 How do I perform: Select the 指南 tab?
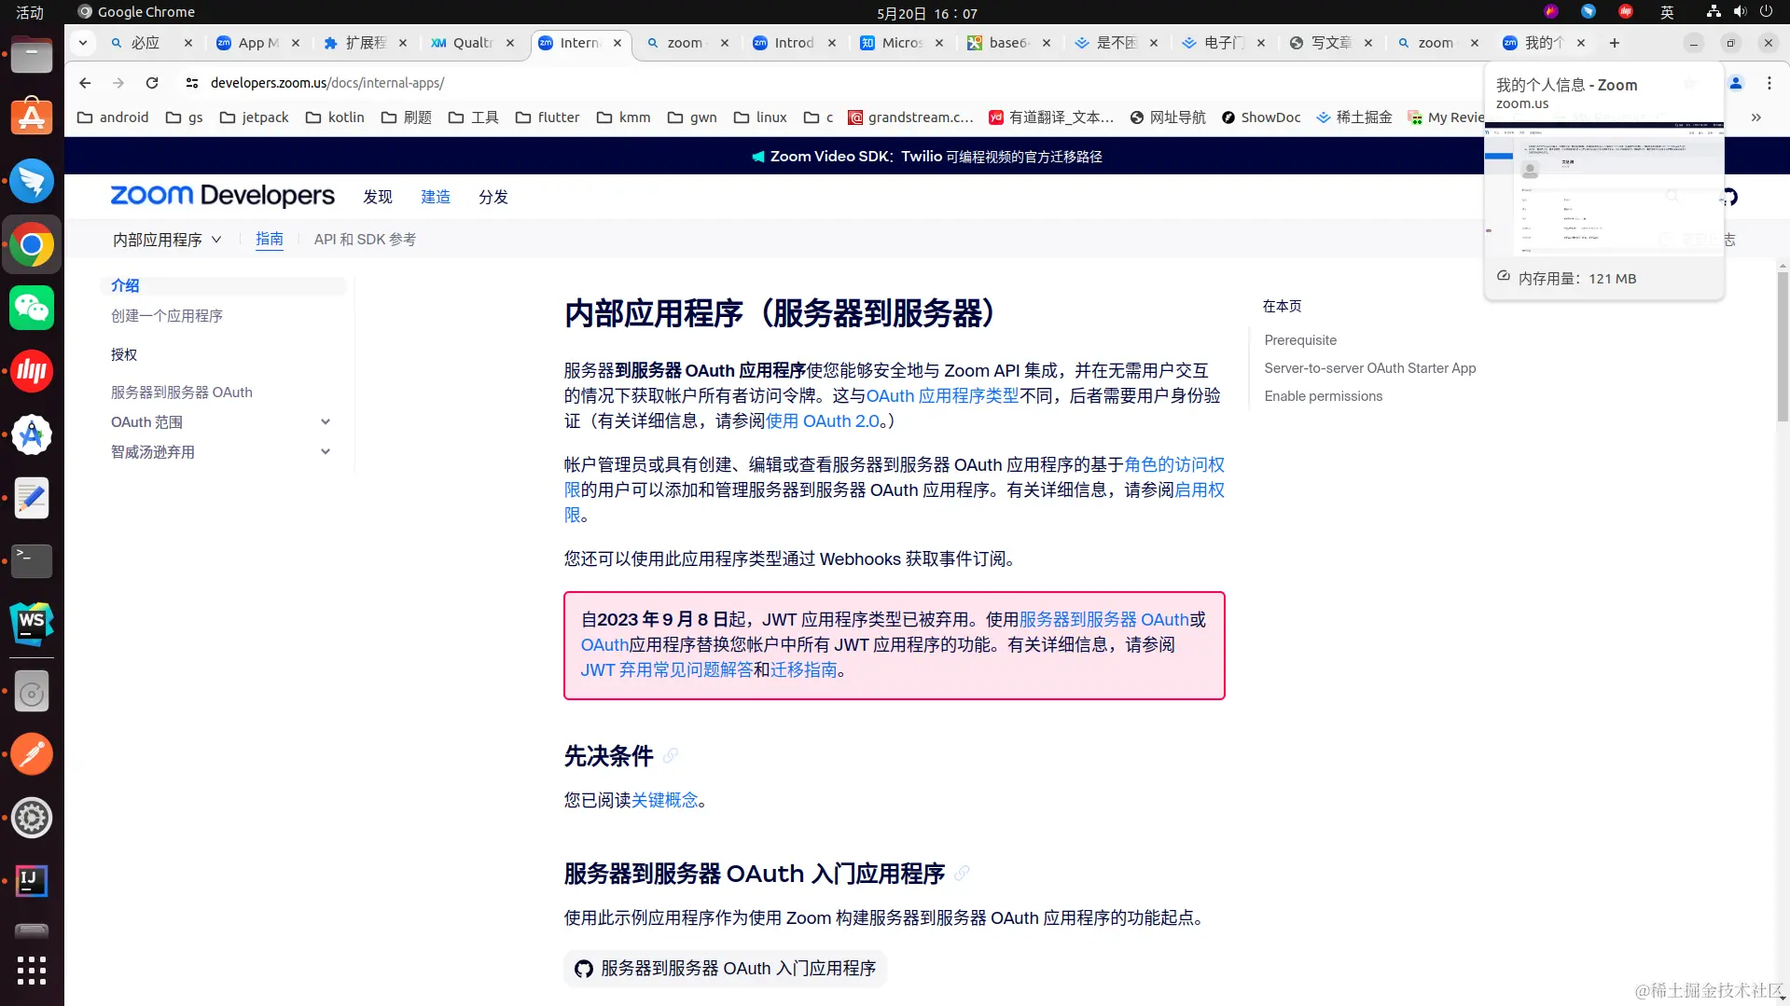pyautogui.click(x=270, y=240)
